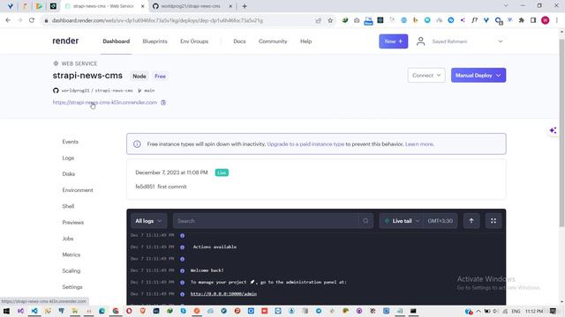The height and width of the screenshot is (317, 565).
Task: Open the VS Code taskbar icon
Action: pyautogui.click(x=34, y=311)
